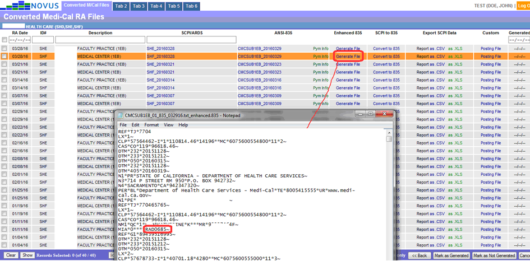Open the Format menu in Notepad

151,125
